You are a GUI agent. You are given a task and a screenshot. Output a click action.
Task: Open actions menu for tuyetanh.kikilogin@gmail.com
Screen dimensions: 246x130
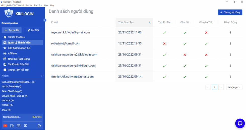pos(230,32)
